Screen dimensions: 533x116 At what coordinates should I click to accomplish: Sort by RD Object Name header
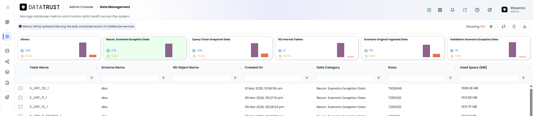pyautogui.click(x=186, y=67)
